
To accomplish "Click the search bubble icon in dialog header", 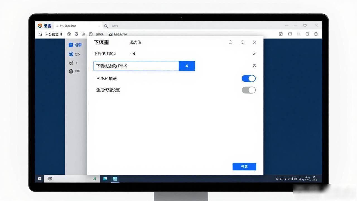I will [243, 42].
